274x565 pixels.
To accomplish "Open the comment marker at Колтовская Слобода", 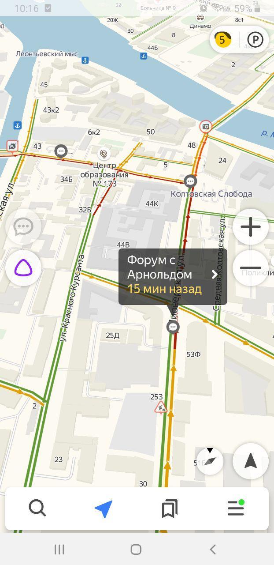I will click(190, 181).
